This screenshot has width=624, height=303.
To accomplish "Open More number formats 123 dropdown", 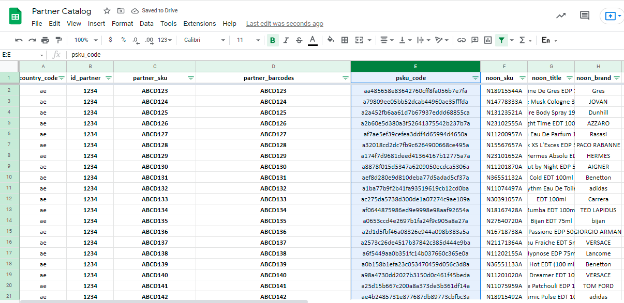I will tap(165, 40).
